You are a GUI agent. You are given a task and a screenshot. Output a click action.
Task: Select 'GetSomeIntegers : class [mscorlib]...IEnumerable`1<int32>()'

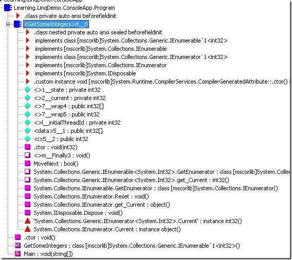pyautogui.click(x=132, y=246)
